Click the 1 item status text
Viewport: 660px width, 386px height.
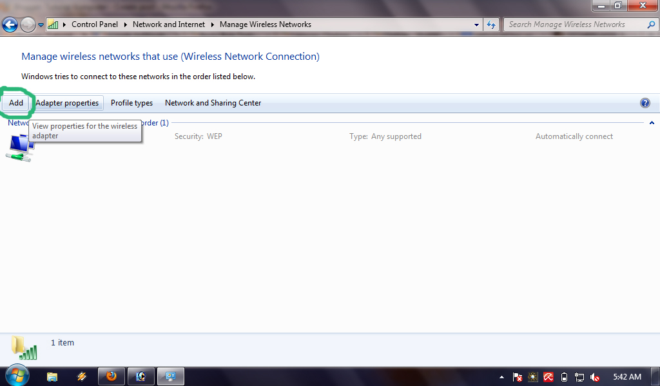pos(63,343)
